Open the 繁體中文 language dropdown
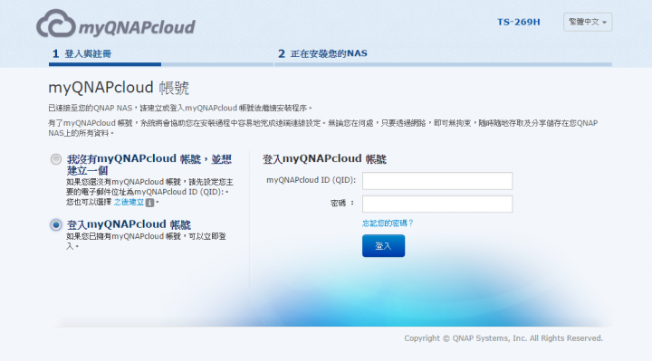This screenshot has width=652, height=361. (588, 22)
